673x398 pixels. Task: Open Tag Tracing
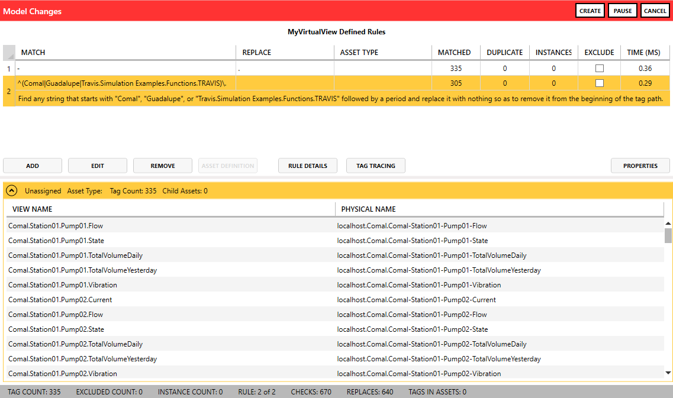376,166
